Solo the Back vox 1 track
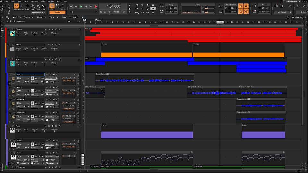The image size is (308, 173). point(50,100)
